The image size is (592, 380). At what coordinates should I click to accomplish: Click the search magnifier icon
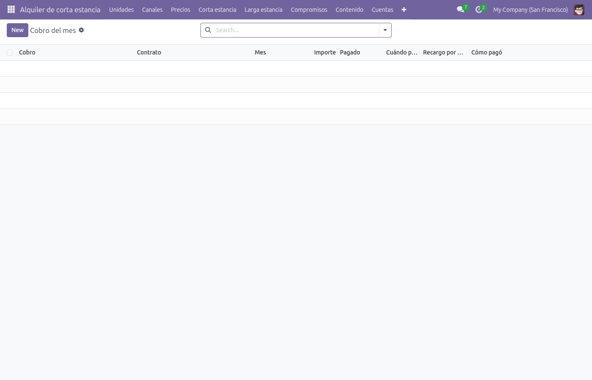click(x=208, y=30)
